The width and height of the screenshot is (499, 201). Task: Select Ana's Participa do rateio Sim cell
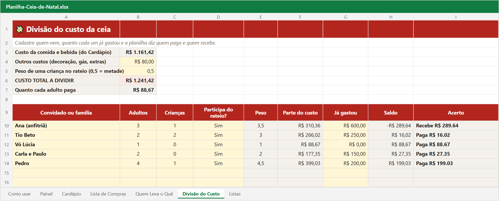(218, 126)
